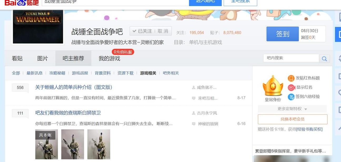Click 取消 to unfollow the forum
The image size is (341, 162).
pyautogui.click(x=163, y=31)
